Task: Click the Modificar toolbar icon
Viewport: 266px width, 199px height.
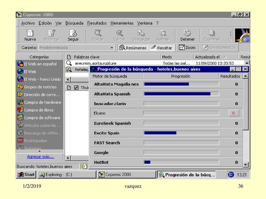Action: click(52, 35)
